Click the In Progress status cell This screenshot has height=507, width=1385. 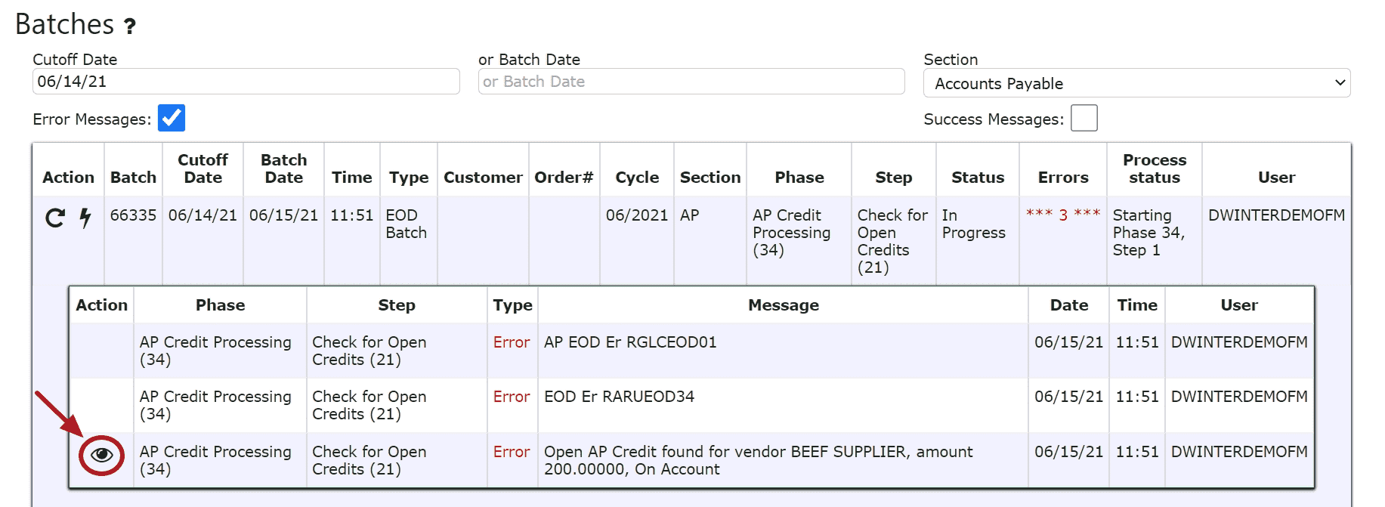(x=973, y=224)
